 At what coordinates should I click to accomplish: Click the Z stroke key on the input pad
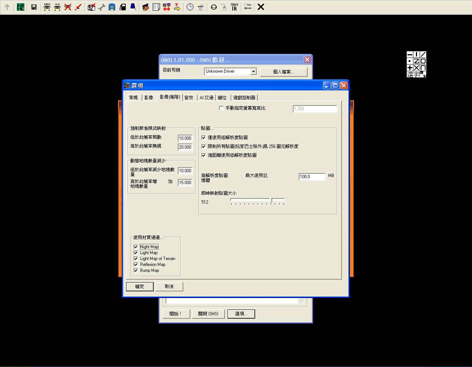(416, 61)
